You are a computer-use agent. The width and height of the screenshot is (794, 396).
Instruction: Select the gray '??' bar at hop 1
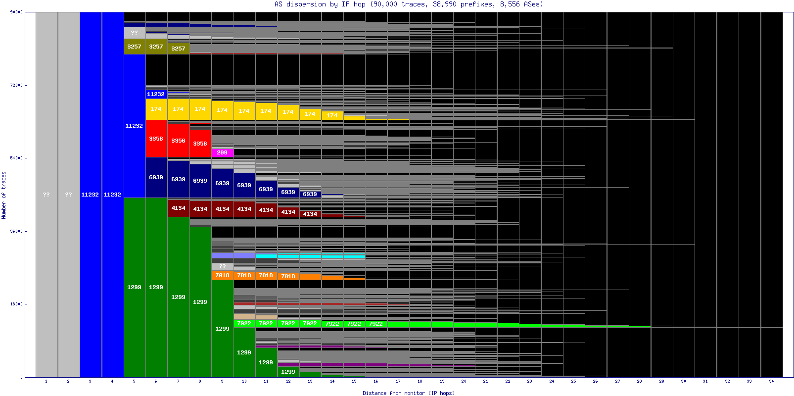(47, 195)
